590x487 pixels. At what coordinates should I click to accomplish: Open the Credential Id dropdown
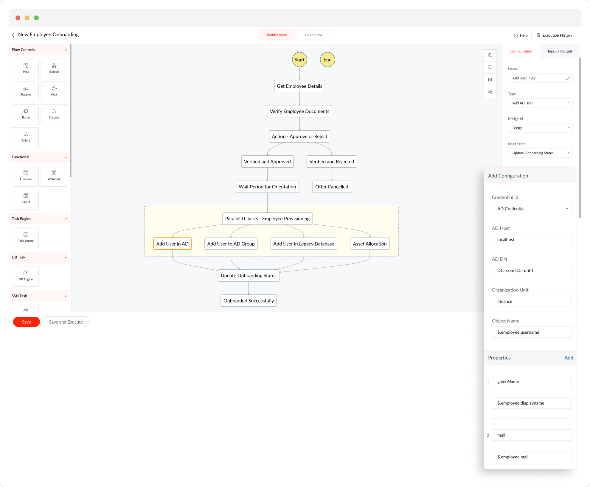point(532,209)
